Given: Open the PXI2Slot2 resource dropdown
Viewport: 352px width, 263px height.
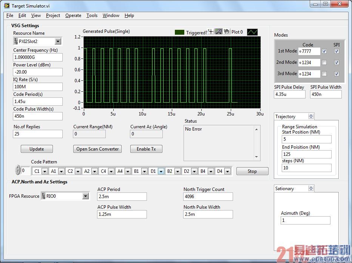Looking at the screenshot, I should (58, 41).
